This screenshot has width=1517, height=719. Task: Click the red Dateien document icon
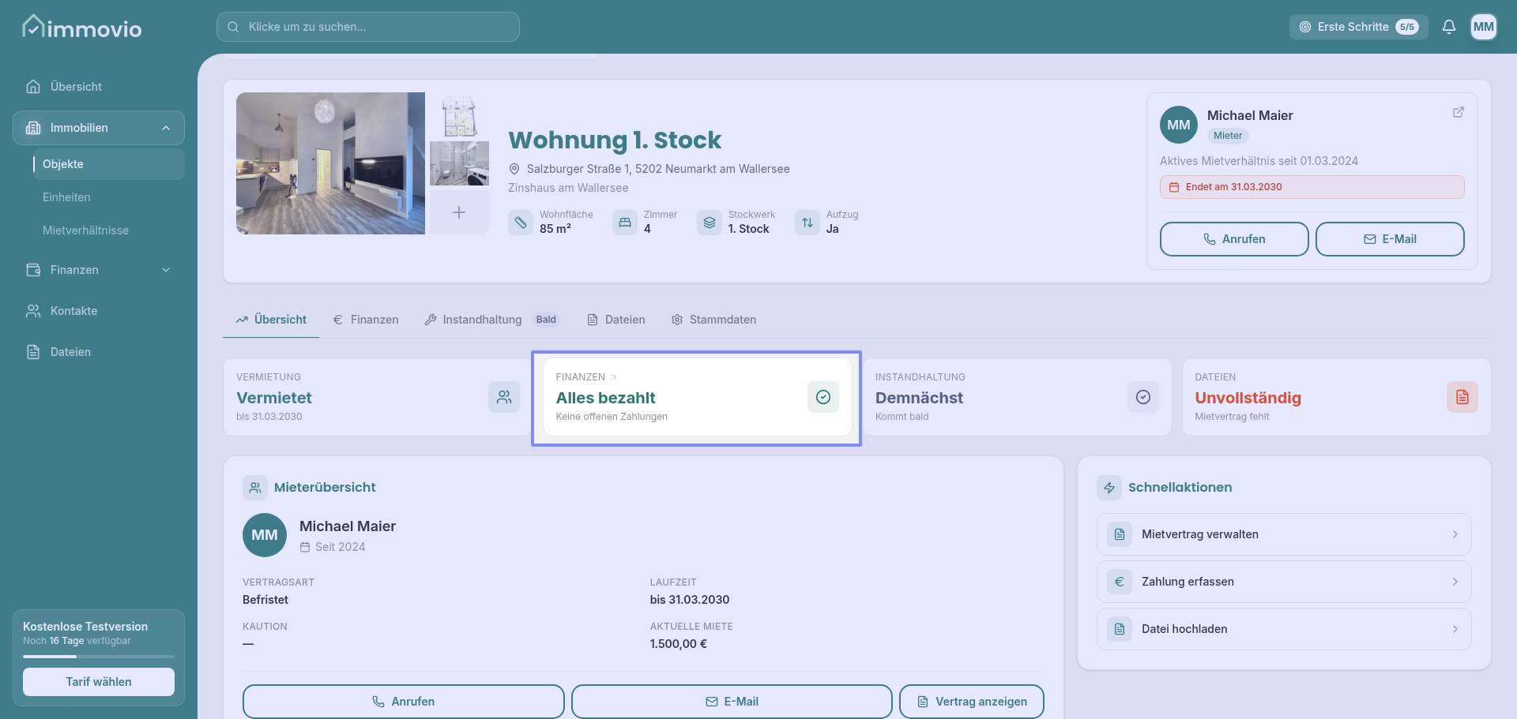pyautogui.click(x=1462, y=397)
